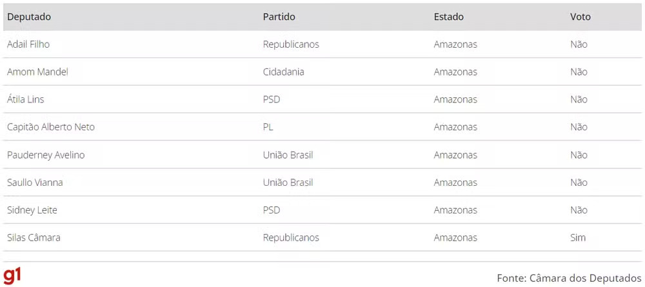This screenshot has width=645, height=287.
Task: Click the g1 logo icon
Action: coord(12,275)
